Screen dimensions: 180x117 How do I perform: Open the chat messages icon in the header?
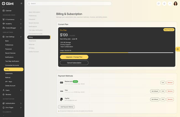coord(158,4)
